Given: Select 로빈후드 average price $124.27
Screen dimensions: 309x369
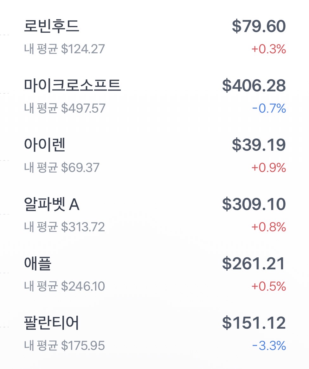Looking at the screenshot, I should pos(64,49).
